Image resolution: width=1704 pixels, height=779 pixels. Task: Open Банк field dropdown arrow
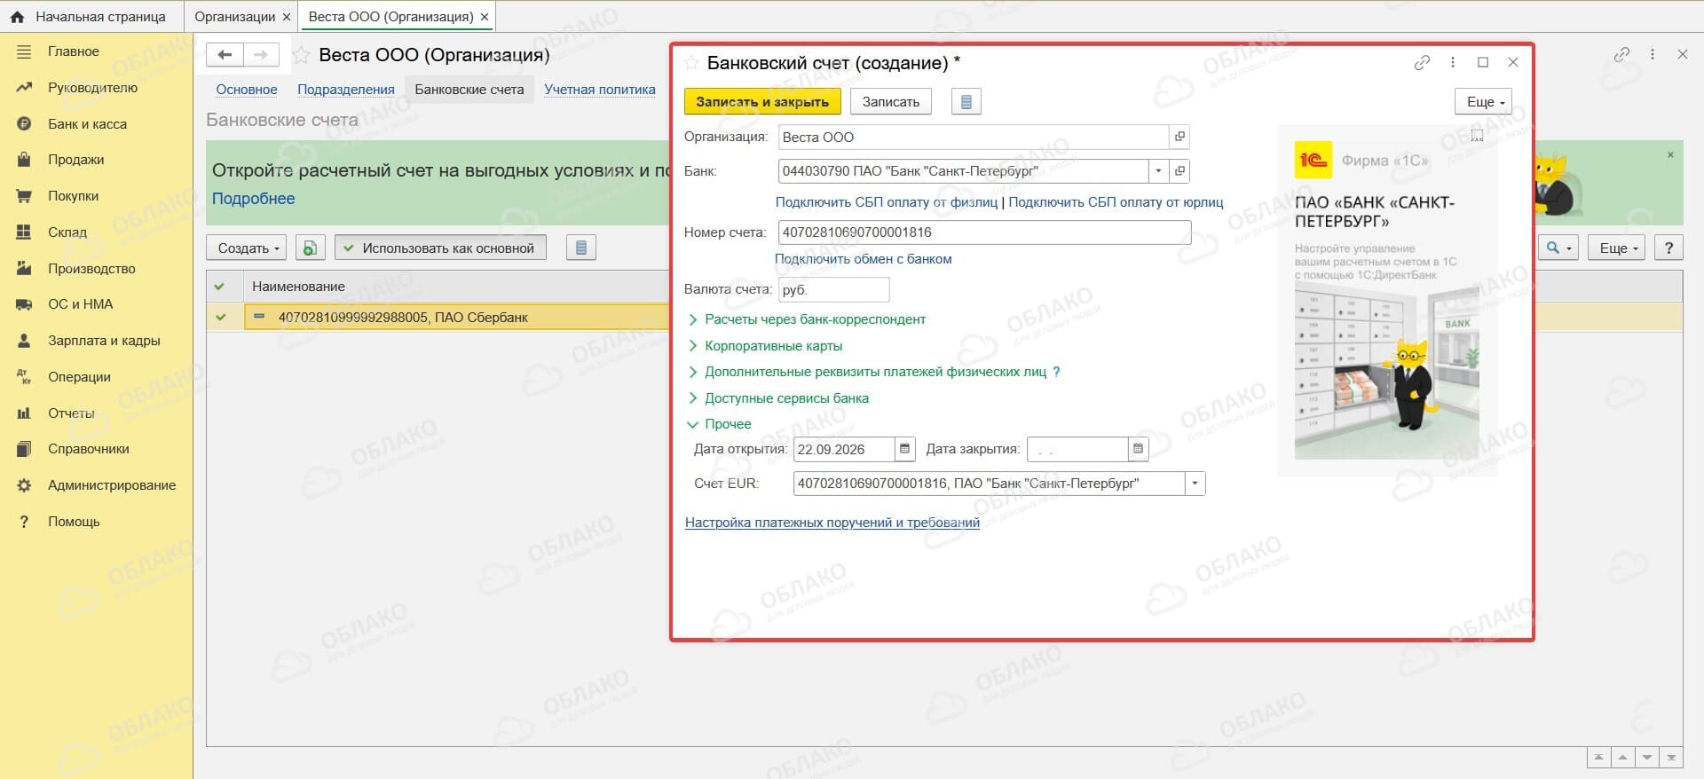1158,170
